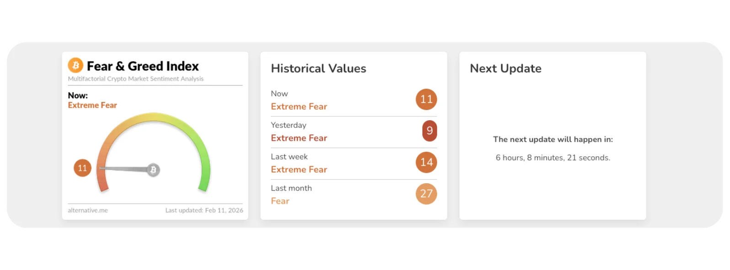The height and width of the screenshot is (270, 730).
Task: Click the Fear & Greed Index title
Action: point(143,66)
